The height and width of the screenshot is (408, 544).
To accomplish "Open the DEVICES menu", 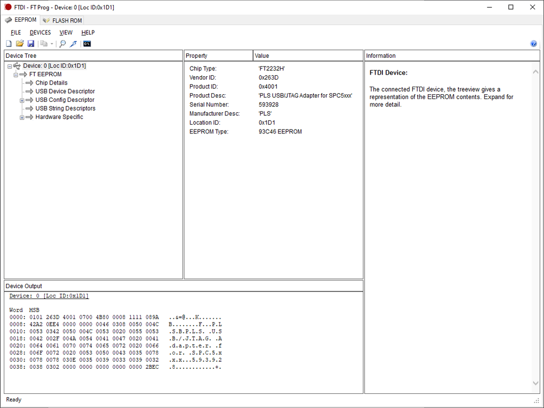I will [40, 33].
